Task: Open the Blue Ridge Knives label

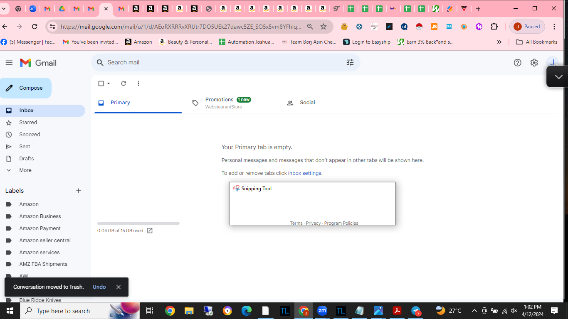Action: [x=40, y=300]
